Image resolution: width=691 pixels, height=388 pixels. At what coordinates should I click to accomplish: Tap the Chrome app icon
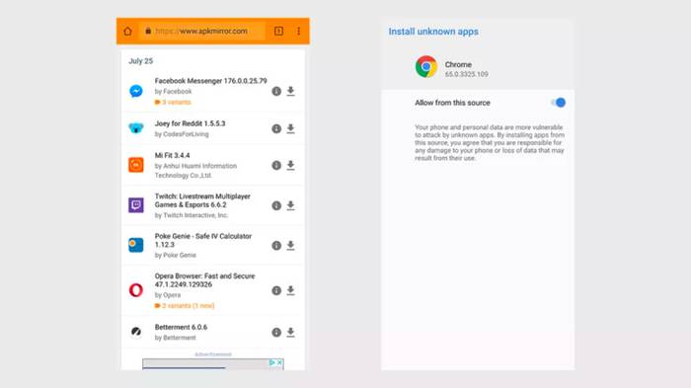click(426, 66)
